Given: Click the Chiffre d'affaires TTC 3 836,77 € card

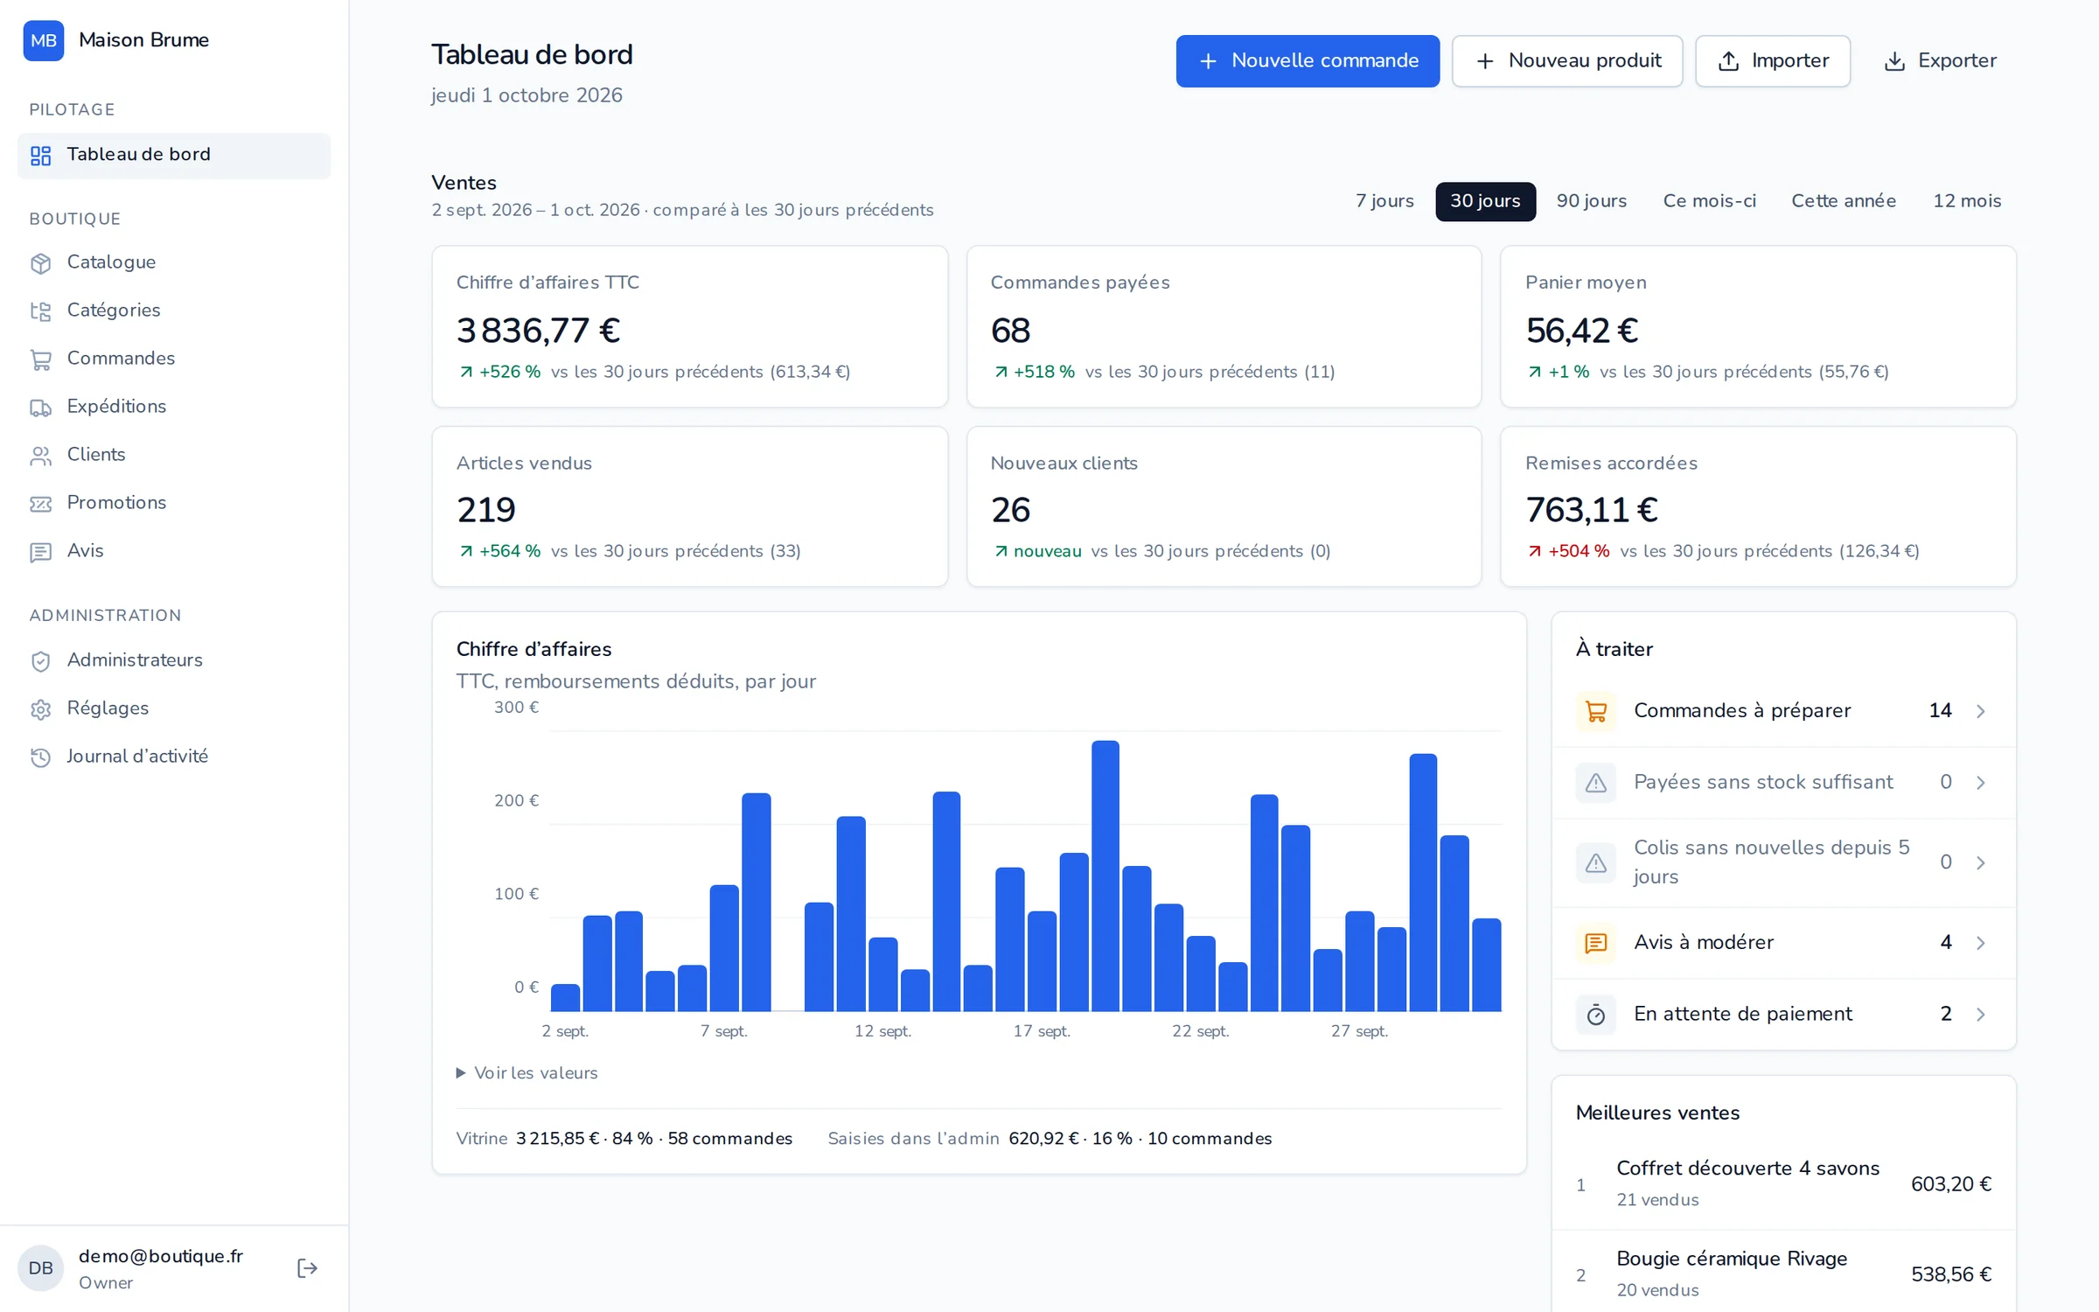Looking at the screenshot, I should click(x=689, y=326).
